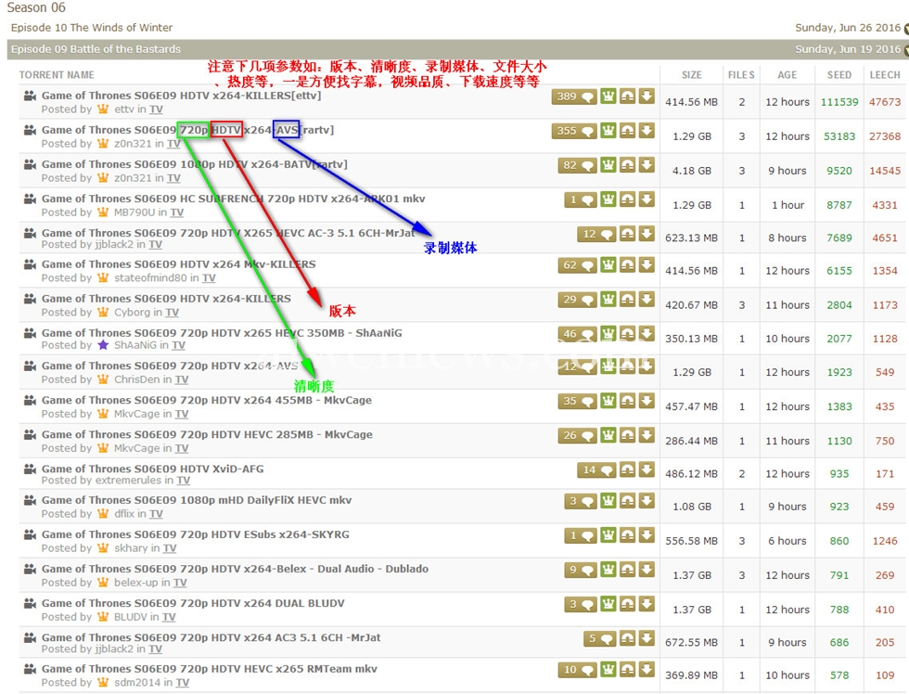Screen dimensions: 909x694
Task: Open the 35 comments on 455MB MkvCage
Action: pyautogui.click(x=577, y=401)
